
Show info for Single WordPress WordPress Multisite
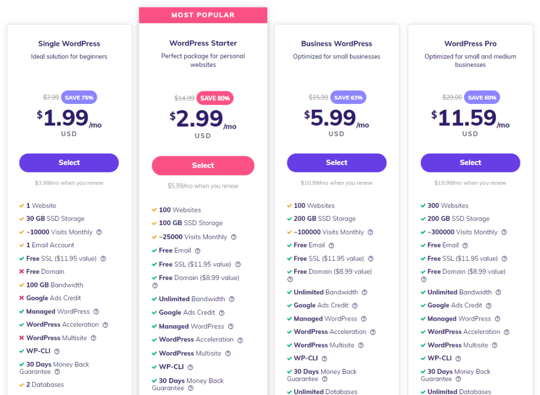click(x=93, y=338)
